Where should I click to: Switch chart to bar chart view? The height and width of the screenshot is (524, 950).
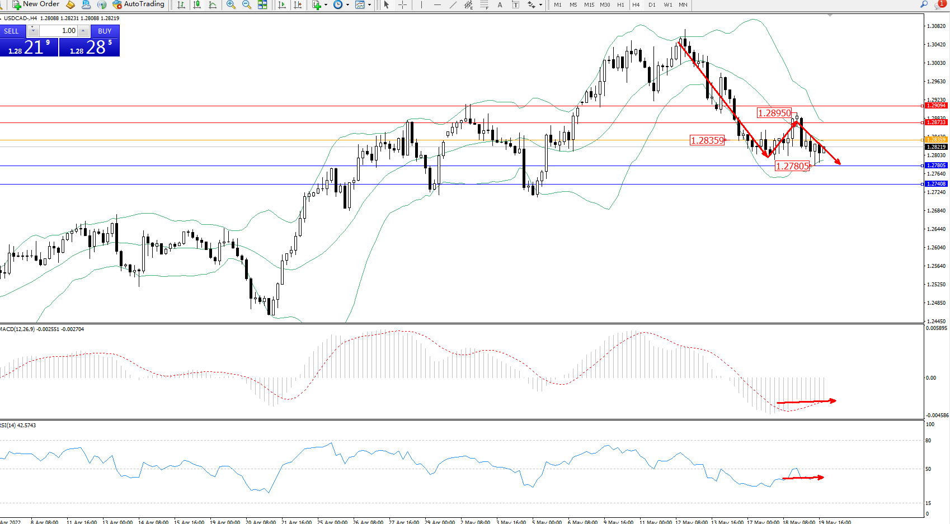click(181, 4)
